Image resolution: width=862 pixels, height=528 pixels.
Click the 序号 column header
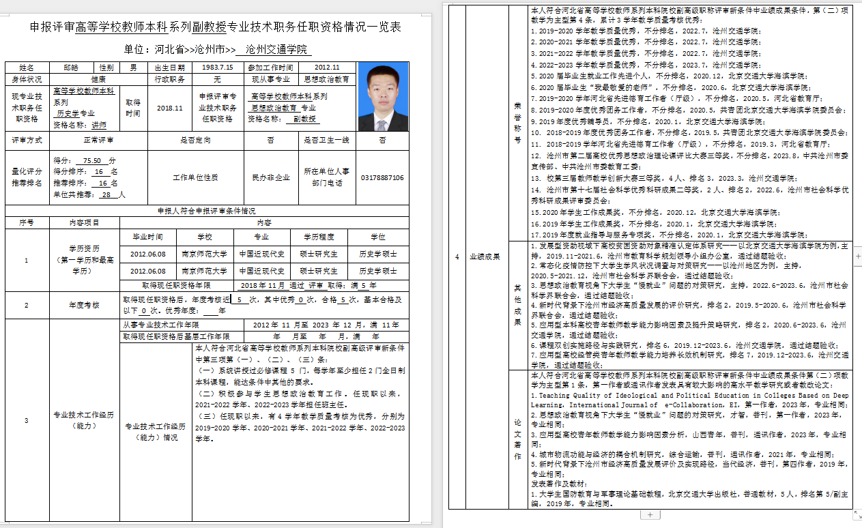pyautogui.click(x=27, y=222)
